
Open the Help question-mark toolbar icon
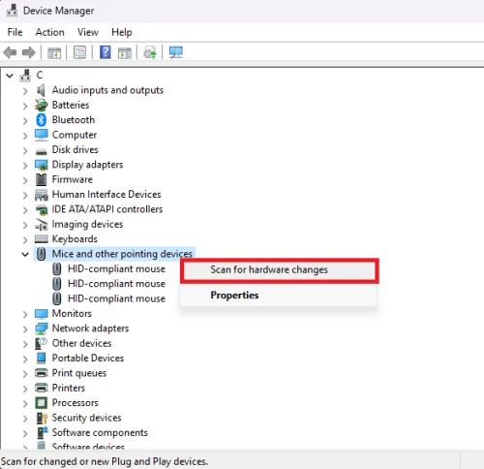click(106, 52)
